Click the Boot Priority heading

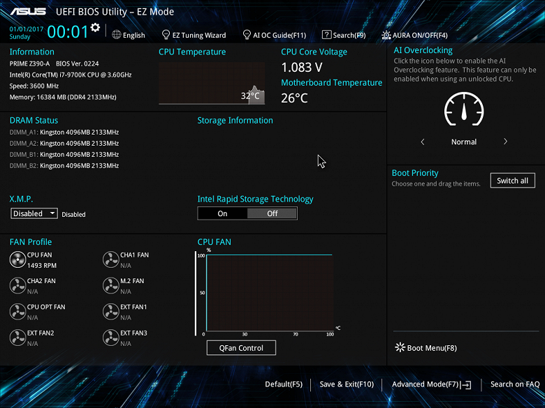point(415,173)
